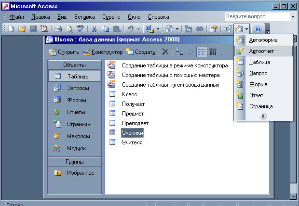This screenshot has height=206, width=299.
Task: Open the Properties toolbar icon
Action: point(214,29)
